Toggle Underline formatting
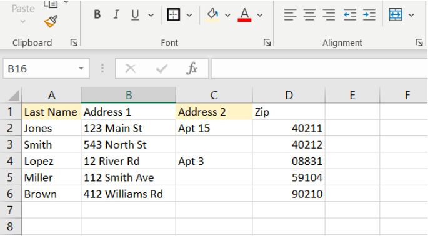Screen dimensions: 428x236 (x=135, y=14)
